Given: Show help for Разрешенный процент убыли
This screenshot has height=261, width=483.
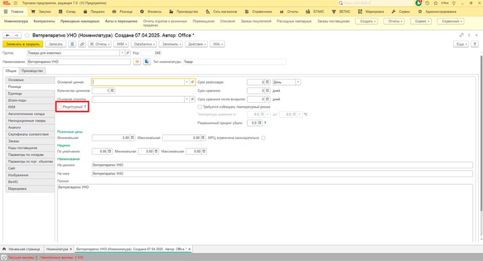Looking at the screenshot, I should [x=265, y=122].
